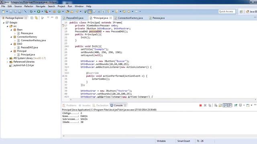Click the New Java Class icon
This screenshot has width=257, height=144.
[x=59, y=12]
